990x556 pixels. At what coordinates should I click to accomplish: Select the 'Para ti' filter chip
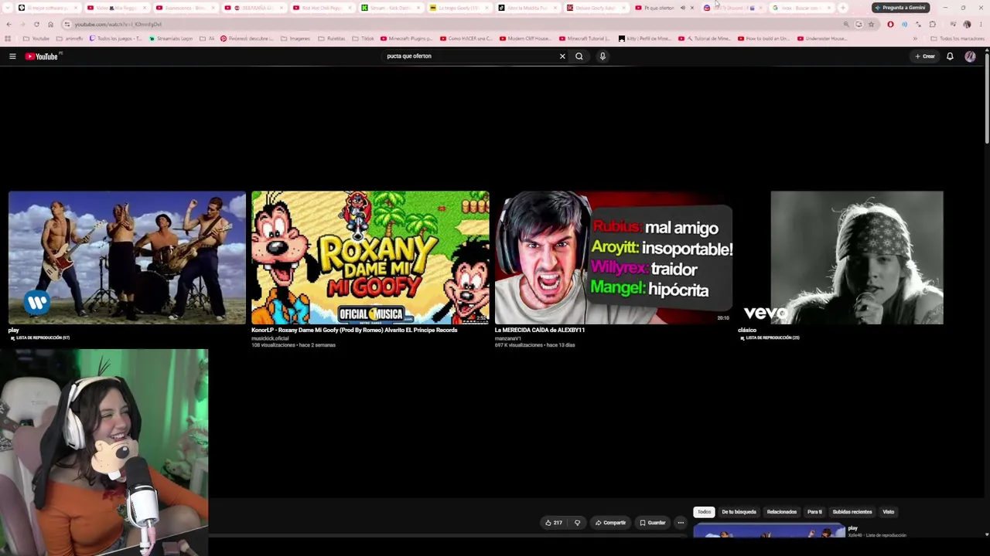click(814, 512)
